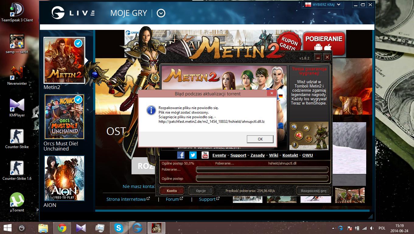Open File Explorer from the taskbar
The image size is (414, 234).
[43, 228]
